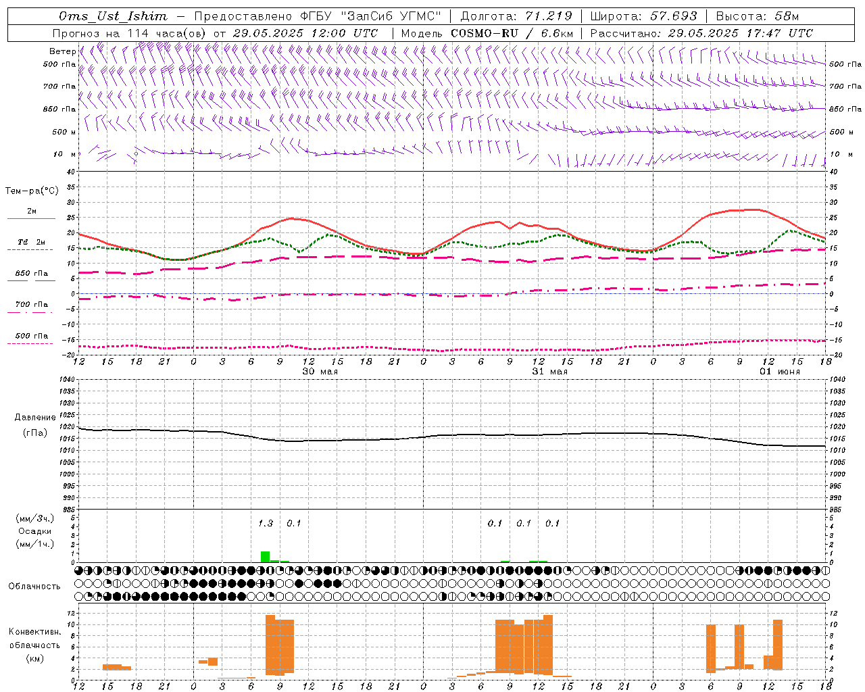Click the 30 мая date label
Viewport: 865px width, 692px height.
[320, 372]
